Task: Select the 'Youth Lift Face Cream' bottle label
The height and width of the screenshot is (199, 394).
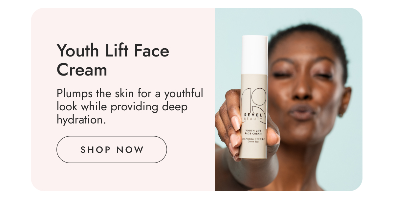Action: point(253,132)
